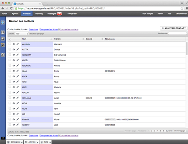View contact ALIBERT with eye icon
Viewport: 188px width, 144px height.
pos(14,125)
